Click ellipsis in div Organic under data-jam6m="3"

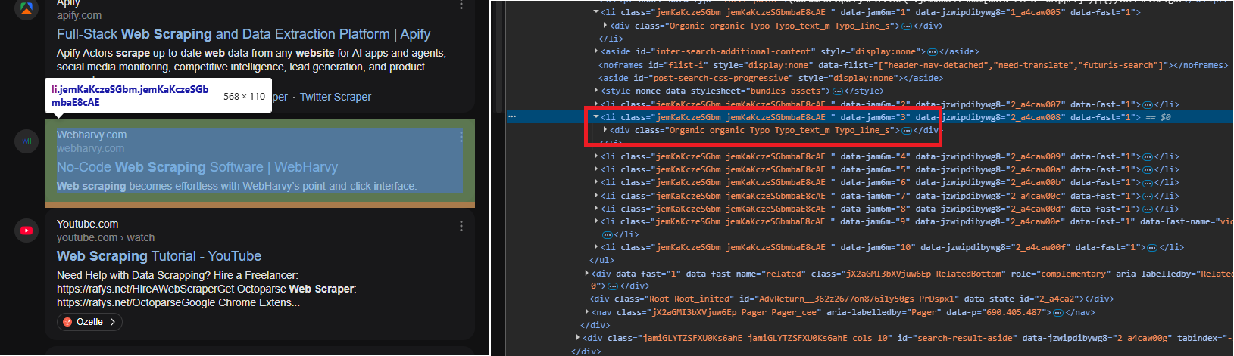[x=907, y=131]
